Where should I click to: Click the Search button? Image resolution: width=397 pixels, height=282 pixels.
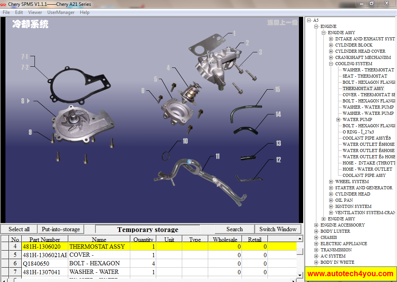235,229
